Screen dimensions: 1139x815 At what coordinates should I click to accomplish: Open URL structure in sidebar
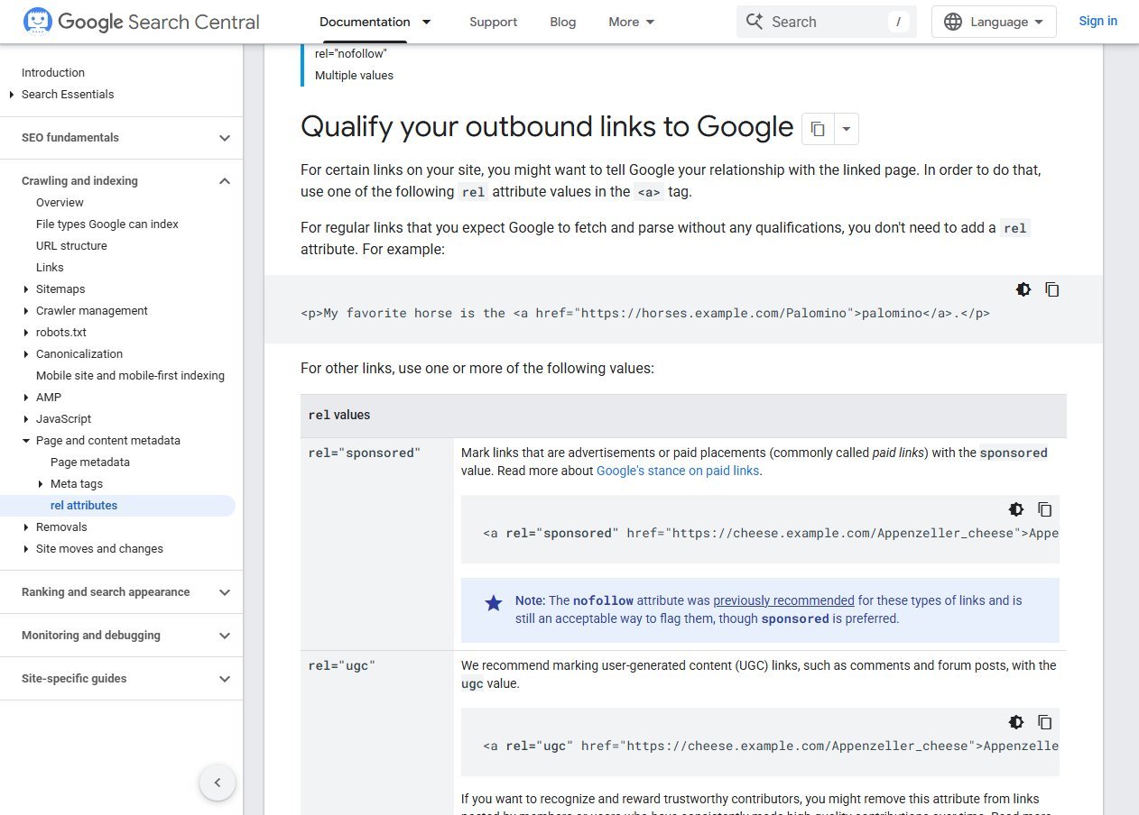71,246
